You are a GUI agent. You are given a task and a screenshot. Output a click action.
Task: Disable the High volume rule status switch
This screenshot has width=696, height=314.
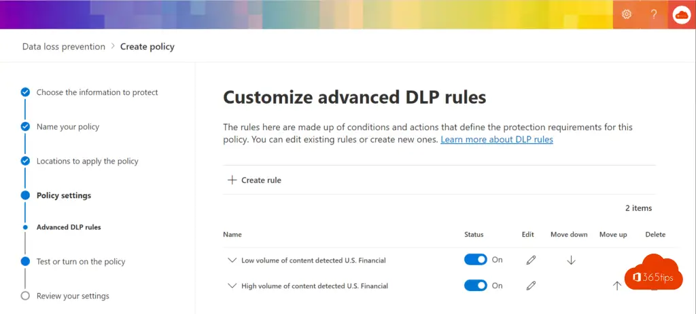coord(476,286)
